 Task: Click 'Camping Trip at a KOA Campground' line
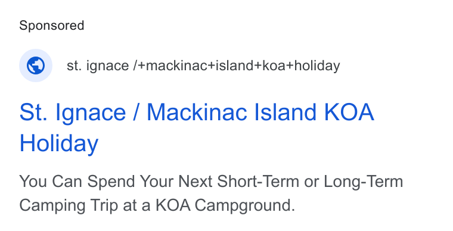[x=157, y=206]
